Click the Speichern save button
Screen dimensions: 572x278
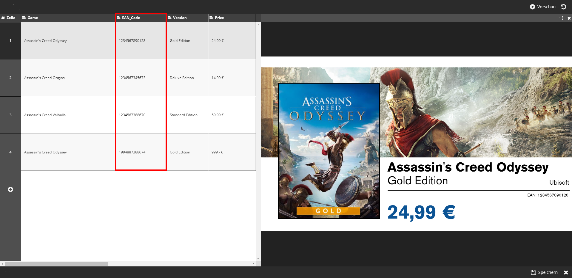[x=544, y=272]
